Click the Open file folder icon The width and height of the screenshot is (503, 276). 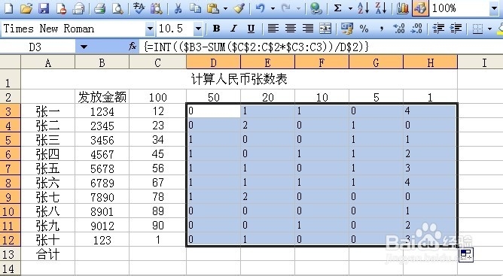[x=26, y=8]
